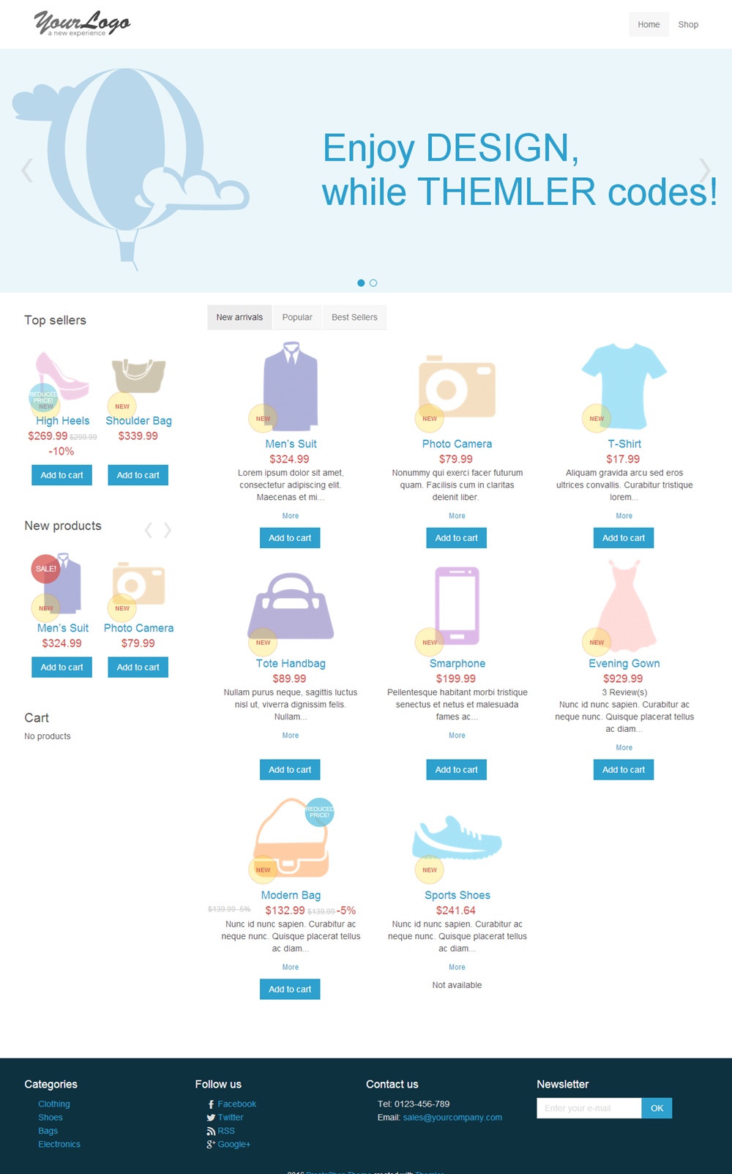This screenshot has height=1174, width=732.
Task: Click the Tote Handbag product image
Action: [291, 606]
